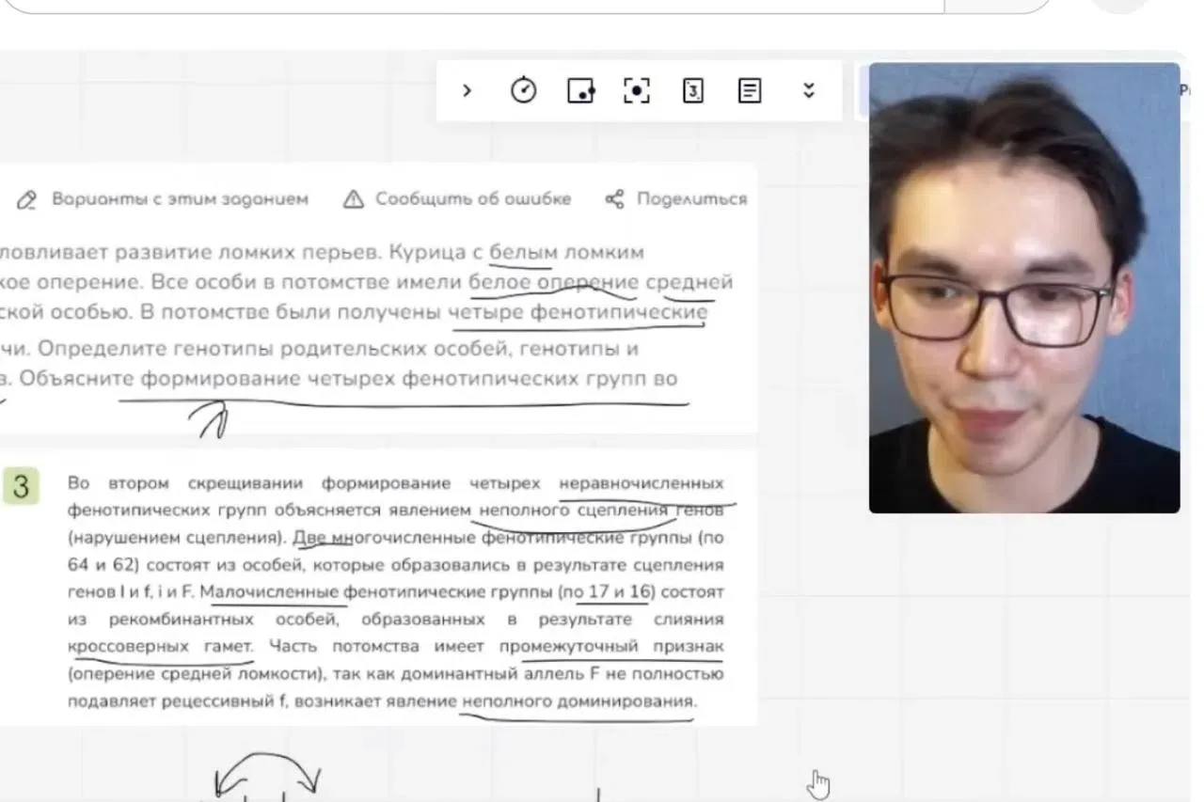
Task: Select the presenter webcam video thumbnail
Action: coord(1024,288)
